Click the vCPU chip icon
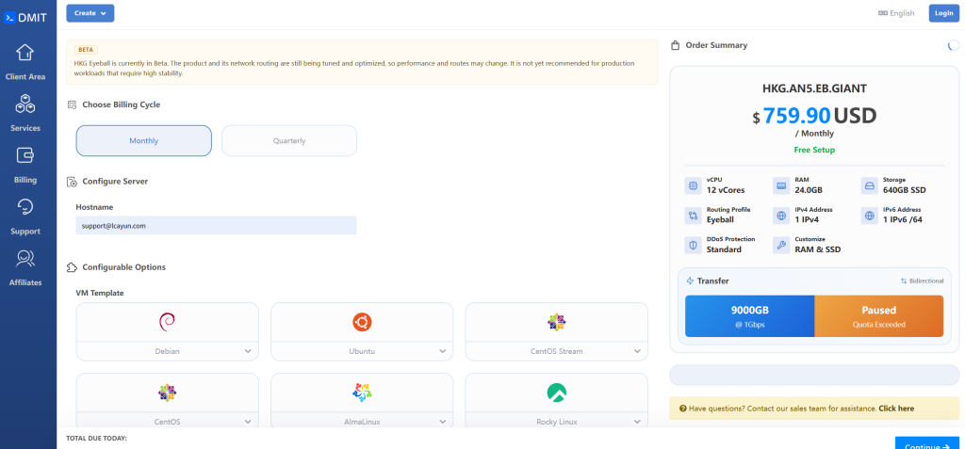This screenshot has height=449, width=965. (693, 185)
